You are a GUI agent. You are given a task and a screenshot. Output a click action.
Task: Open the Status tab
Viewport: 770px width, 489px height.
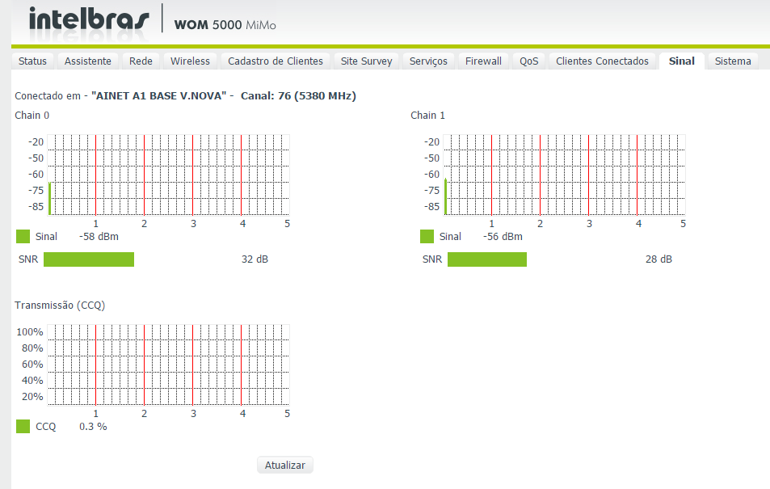pyautogui.click(x=32, y=61)
